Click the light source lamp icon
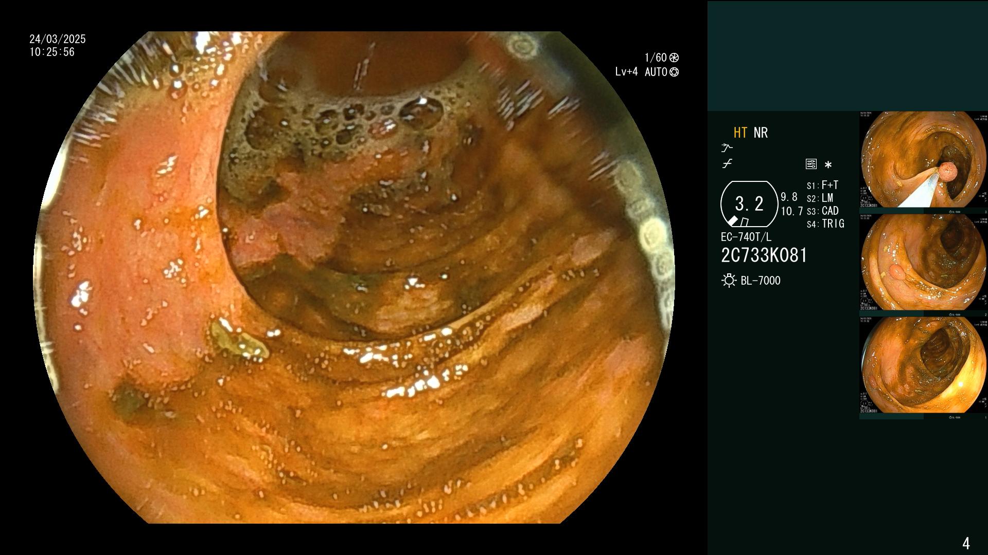988x555 pixels. click(x=729, y=281)
